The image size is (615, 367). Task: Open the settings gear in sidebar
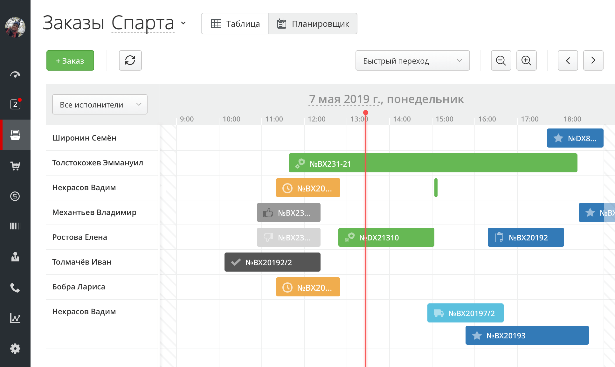[x=15, y=349]
